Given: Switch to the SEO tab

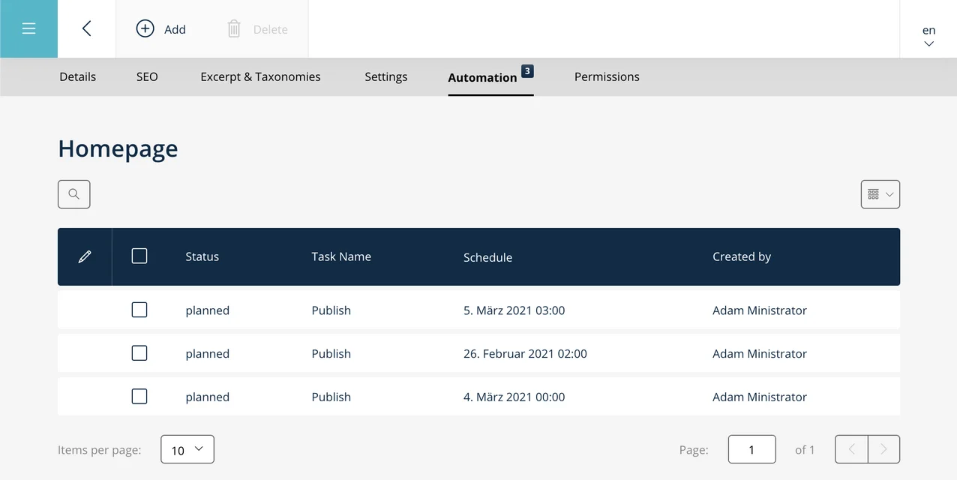Looking at the screenshot, I should click(x=147, y=76).
